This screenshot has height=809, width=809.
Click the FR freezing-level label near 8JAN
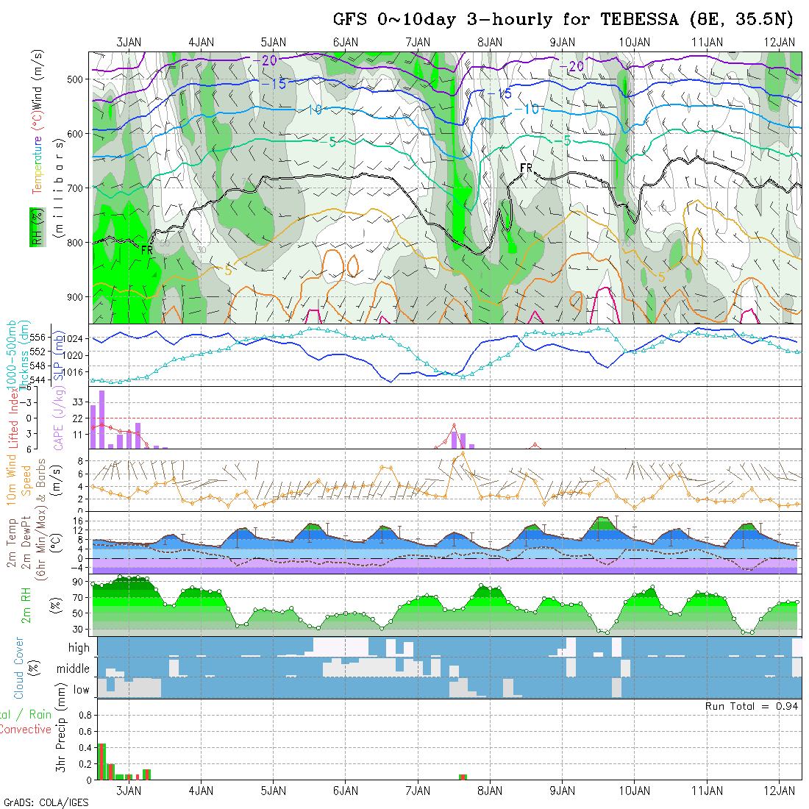[x=526, y=168]
